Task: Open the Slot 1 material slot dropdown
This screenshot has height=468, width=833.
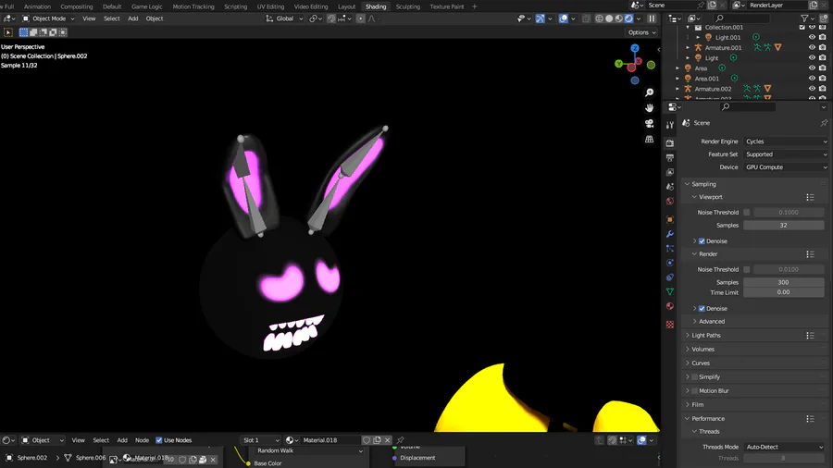Action: (260, 440)
